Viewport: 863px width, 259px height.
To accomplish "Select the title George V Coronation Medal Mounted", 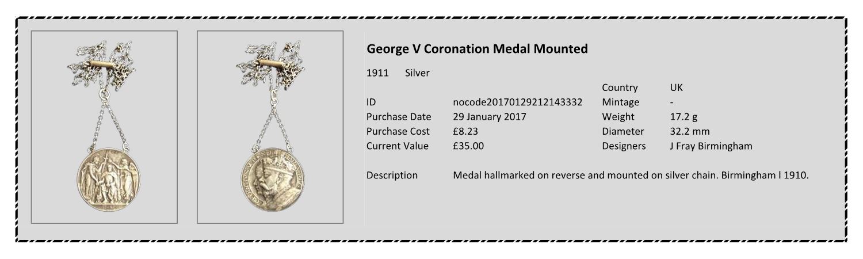I will pos(478,49).
